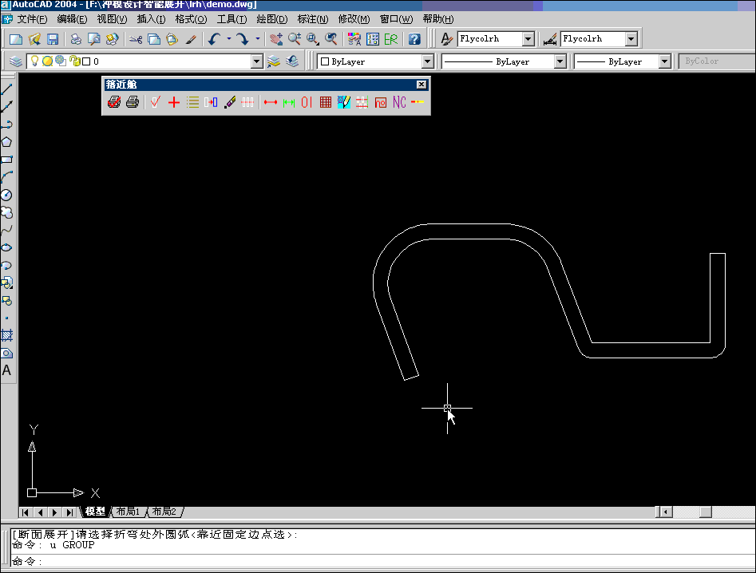Switch to the 布局2 layout tab
The width and height of the screenshot is (756, 573).
click(x=164, y=512)
